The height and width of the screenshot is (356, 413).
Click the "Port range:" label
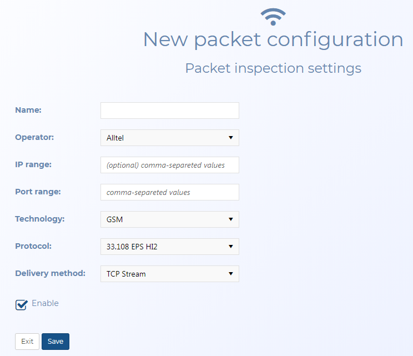[x=38, y=192]
